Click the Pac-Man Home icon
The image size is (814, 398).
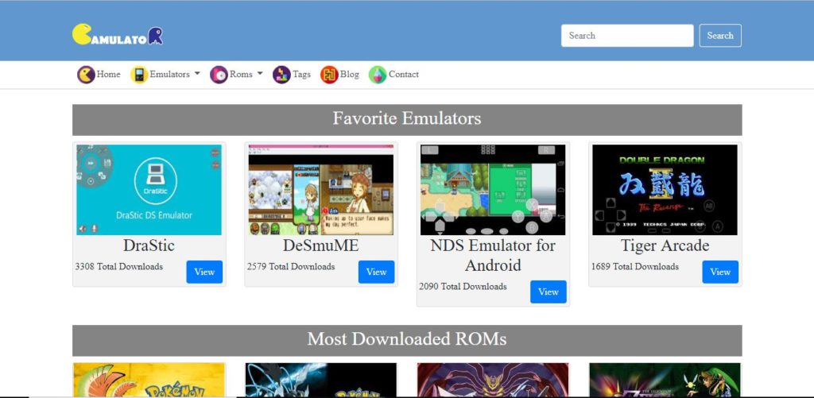[86, 75]
